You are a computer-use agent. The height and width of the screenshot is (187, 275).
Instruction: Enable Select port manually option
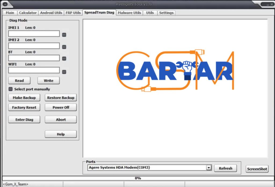11,89
